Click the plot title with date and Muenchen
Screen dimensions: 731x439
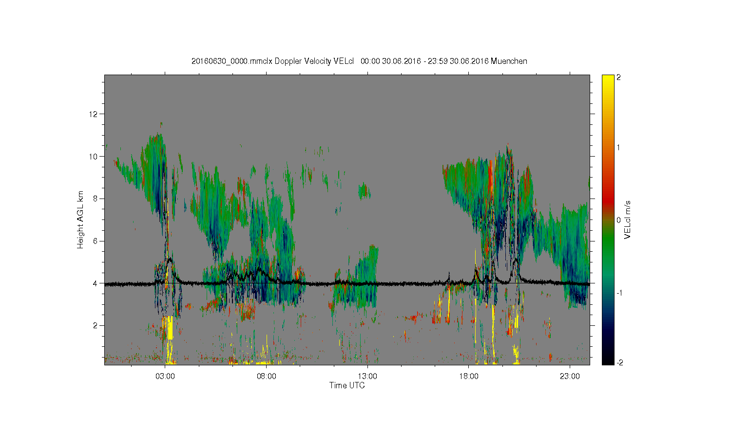tap(359, 61)
